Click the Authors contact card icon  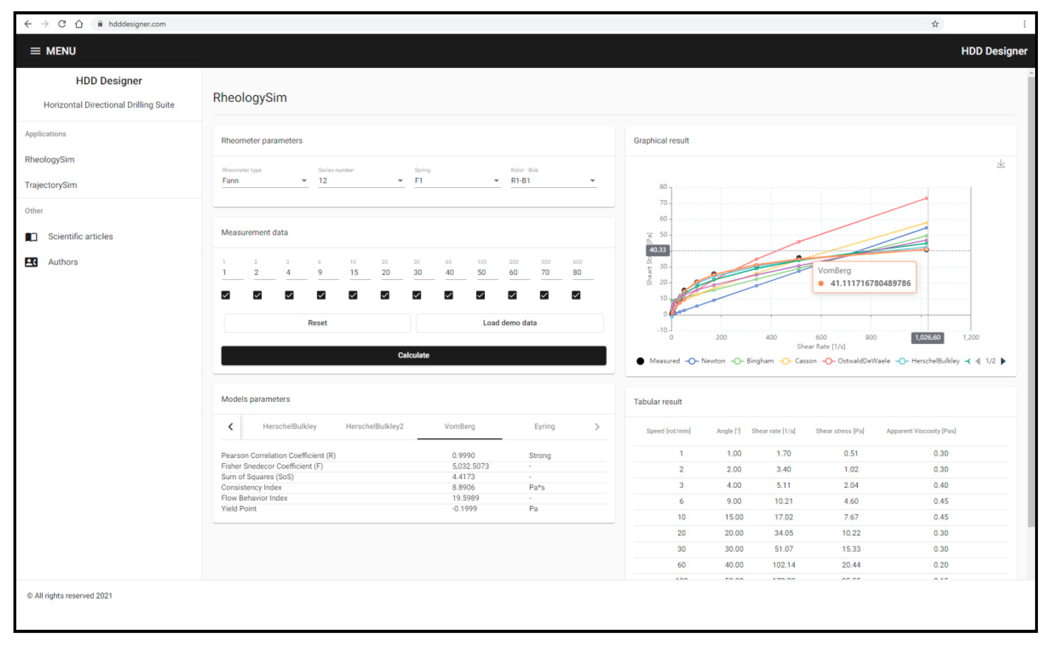pos(31,262)
